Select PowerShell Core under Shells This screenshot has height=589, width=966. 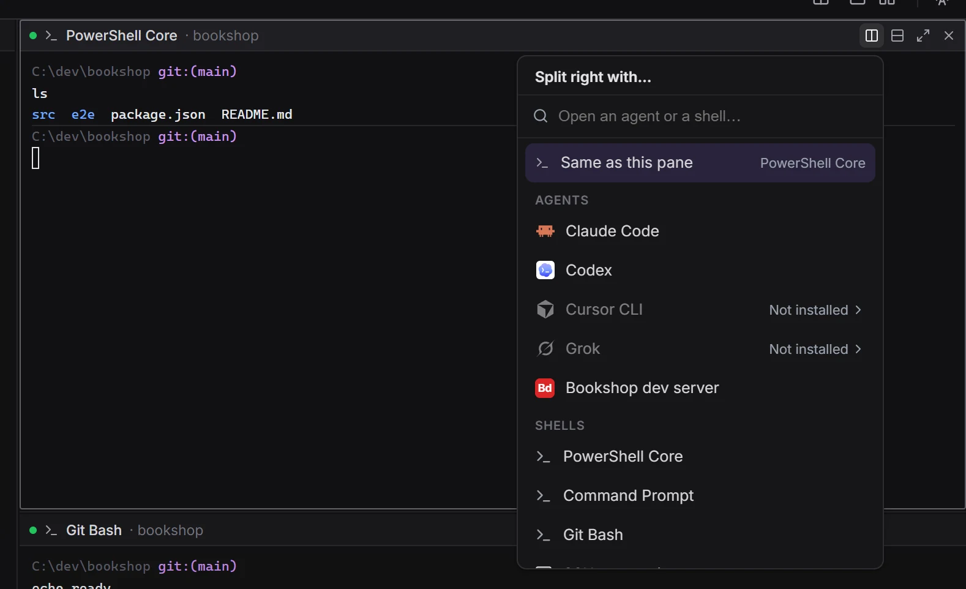(700, 457)
